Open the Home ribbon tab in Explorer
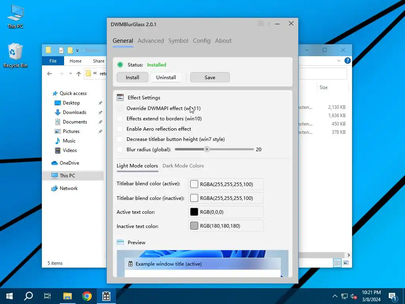 click(76, 61)
